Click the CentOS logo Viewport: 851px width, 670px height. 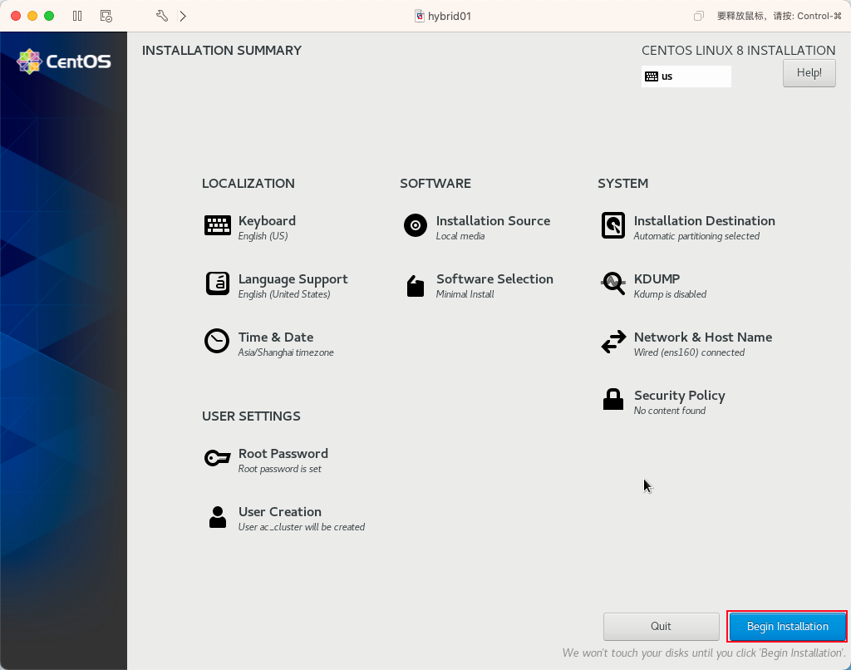64,62
